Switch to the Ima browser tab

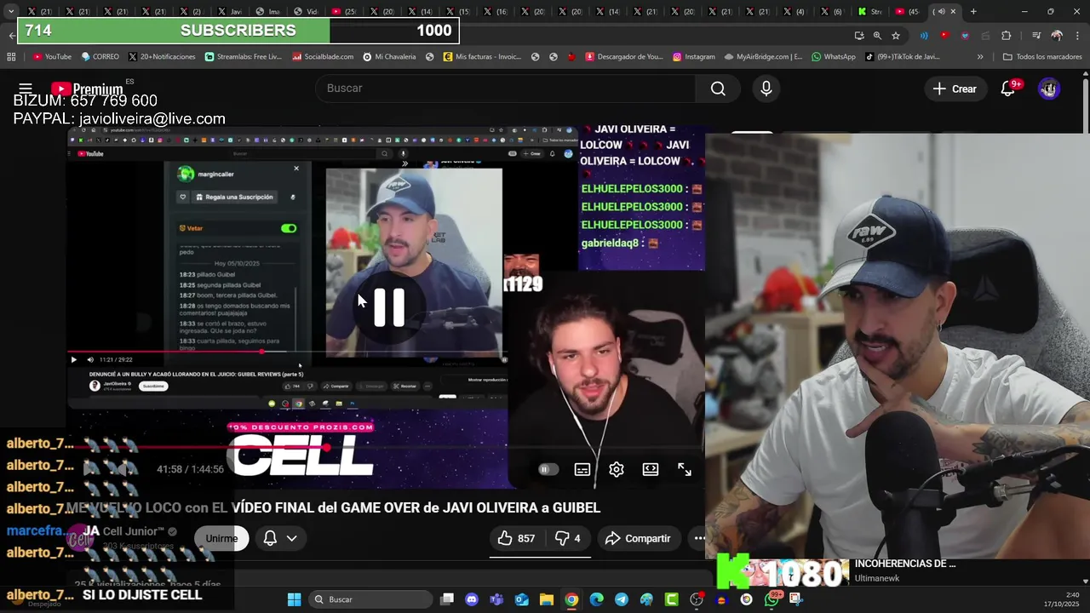pyautogui.click(x=267, y=12)
